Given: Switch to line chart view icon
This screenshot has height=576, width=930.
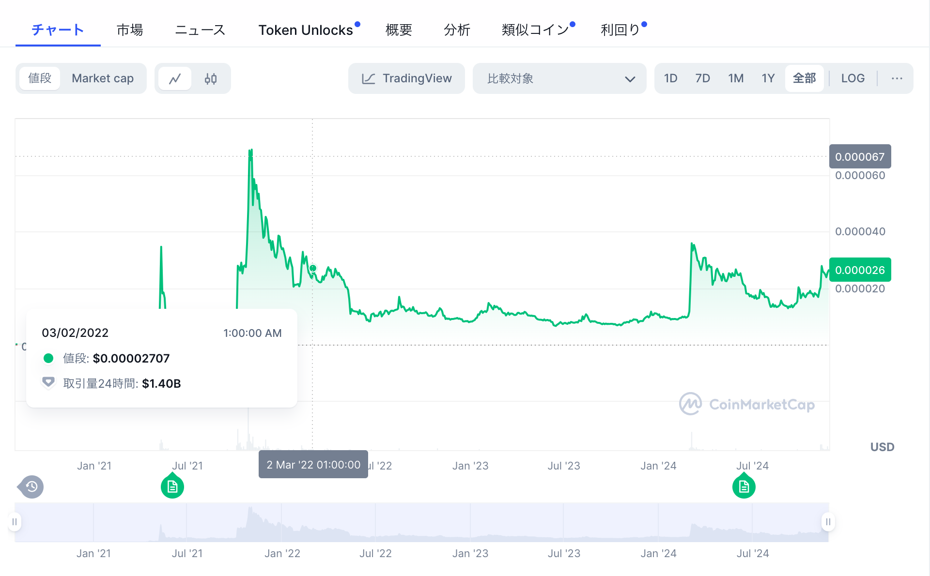Looking at the screenshot, I should [175, 78].
